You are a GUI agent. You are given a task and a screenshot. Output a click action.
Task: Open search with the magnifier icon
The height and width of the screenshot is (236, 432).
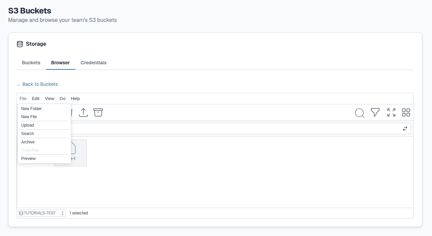point(359,113)
